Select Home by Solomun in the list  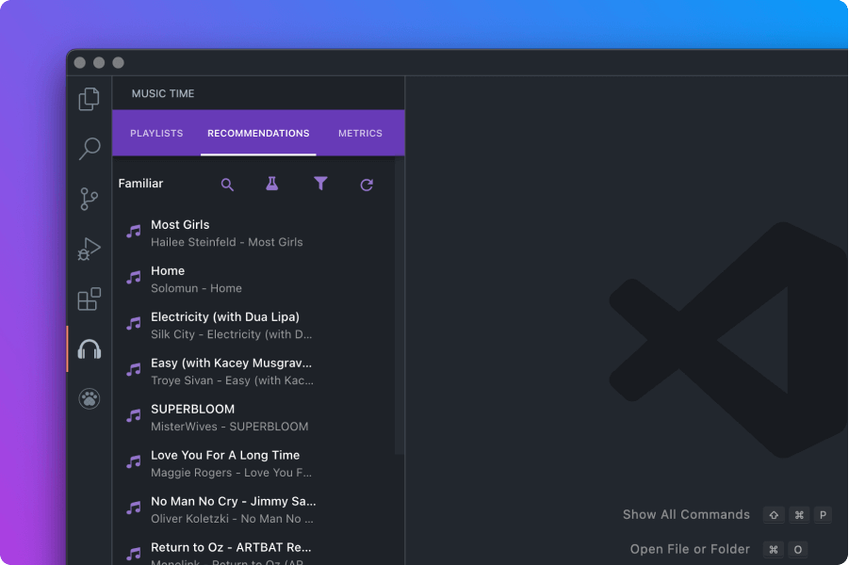[x=228, y=279]
